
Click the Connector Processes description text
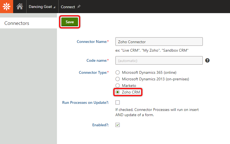[x=157, y=112]
